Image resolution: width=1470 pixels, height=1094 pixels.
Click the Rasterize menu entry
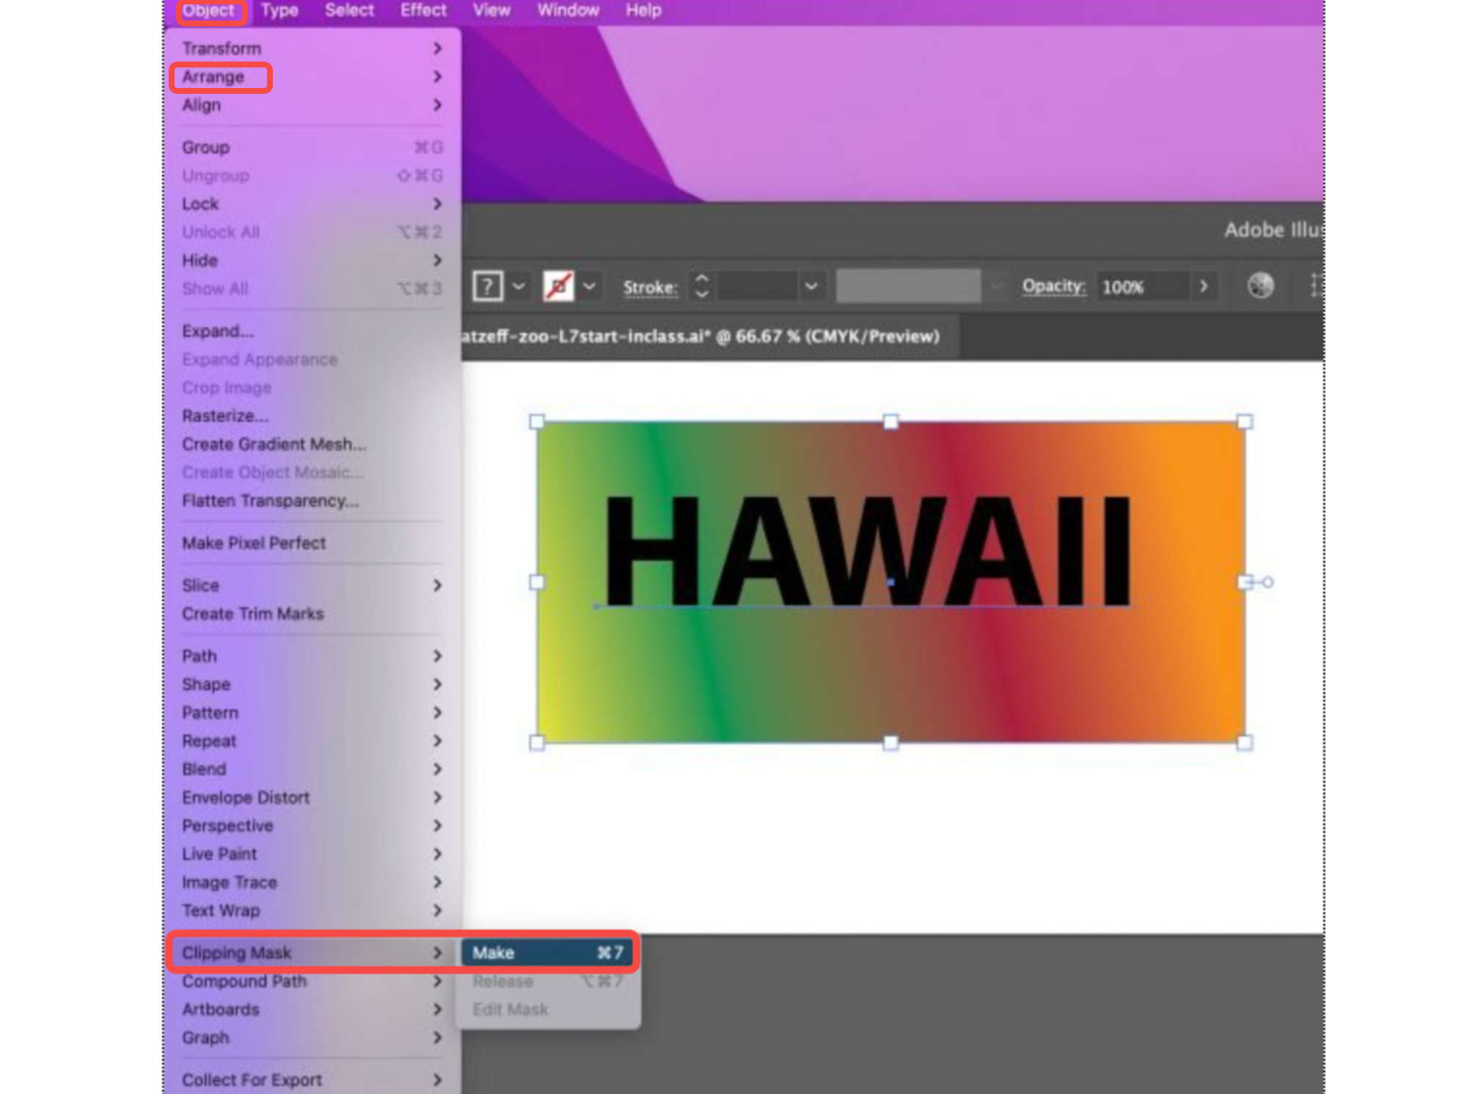224,416
